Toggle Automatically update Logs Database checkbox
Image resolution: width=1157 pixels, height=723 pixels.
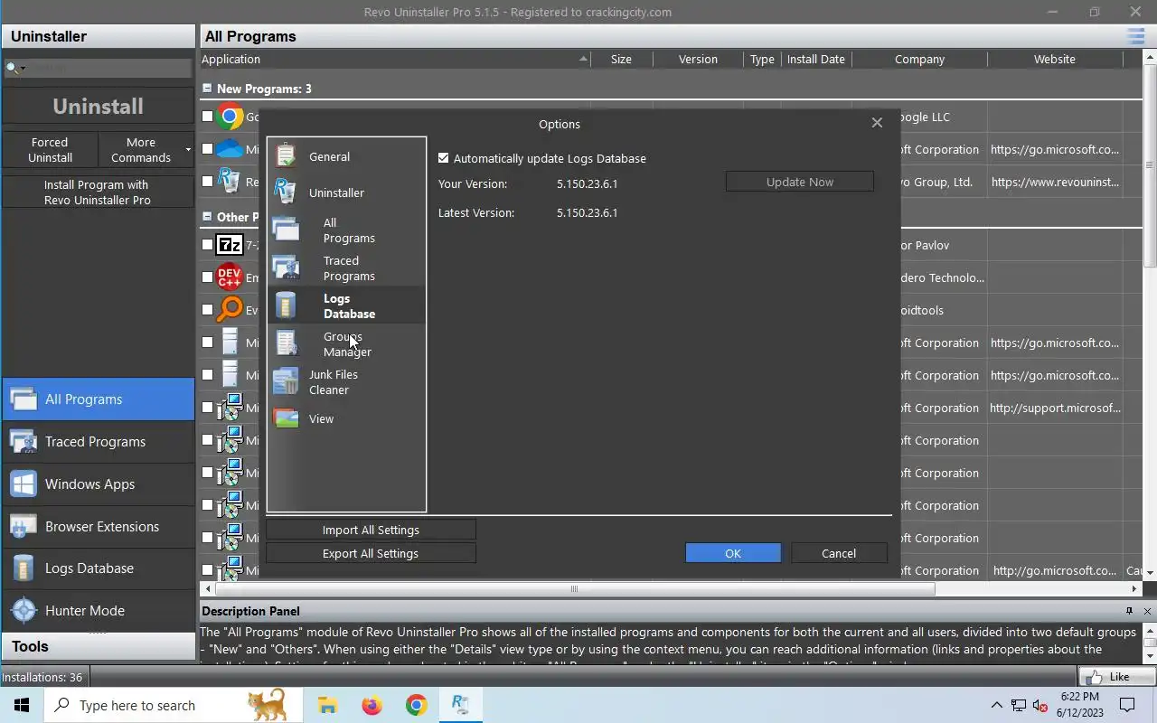(x=443, y=158)
